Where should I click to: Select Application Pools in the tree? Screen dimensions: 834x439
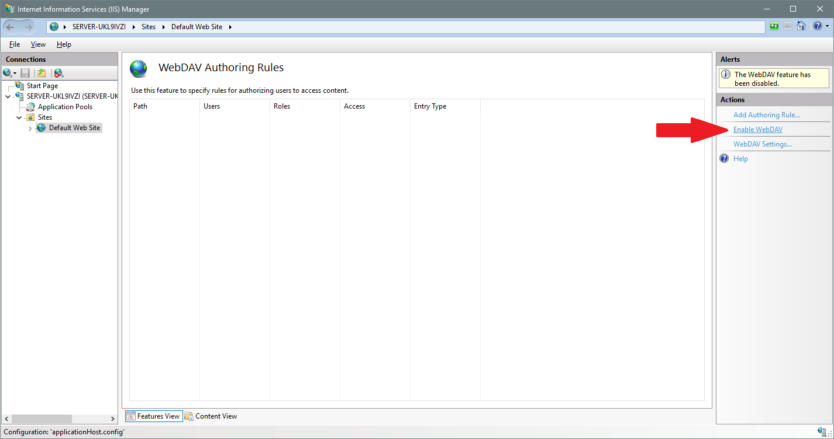point(65,107)
